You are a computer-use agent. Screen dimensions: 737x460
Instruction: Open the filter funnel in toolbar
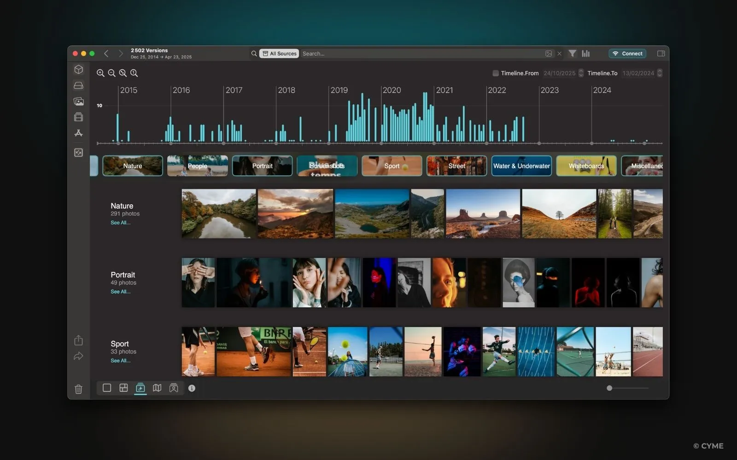tap(572, 53)
